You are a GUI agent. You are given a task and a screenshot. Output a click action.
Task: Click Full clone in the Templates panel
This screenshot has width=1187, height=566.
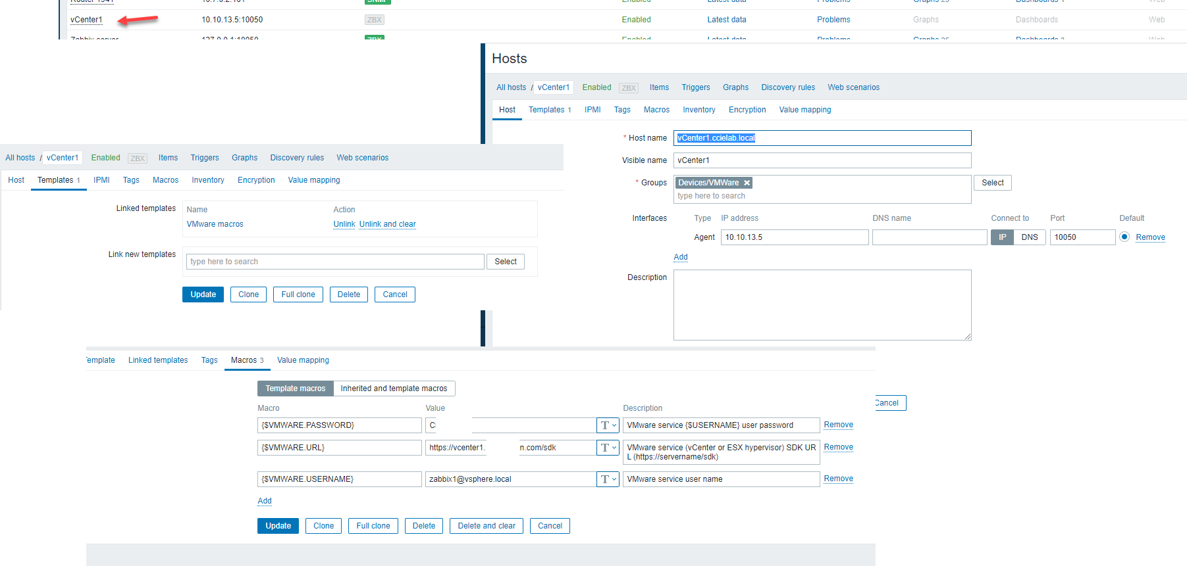[x=298, y=295]
